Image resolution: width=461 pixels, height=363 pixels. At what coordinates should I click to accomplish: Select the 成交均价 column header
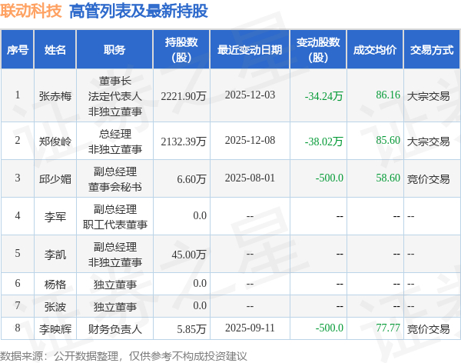(375, 49)
